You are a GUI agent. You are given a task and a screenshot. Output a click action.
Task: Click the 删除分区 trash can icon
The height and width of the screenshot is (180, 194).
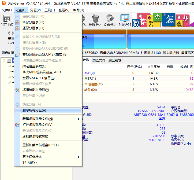[x=95, y=20]
